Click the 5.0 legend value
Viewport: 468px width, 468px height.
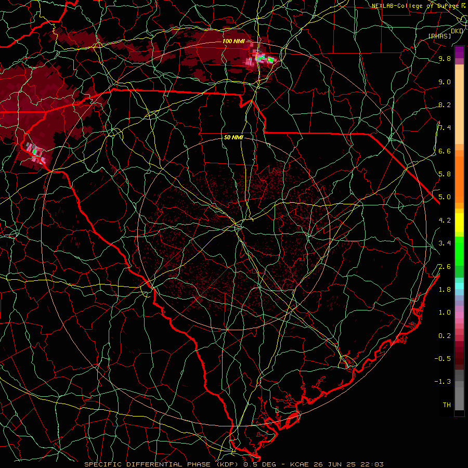445,197
